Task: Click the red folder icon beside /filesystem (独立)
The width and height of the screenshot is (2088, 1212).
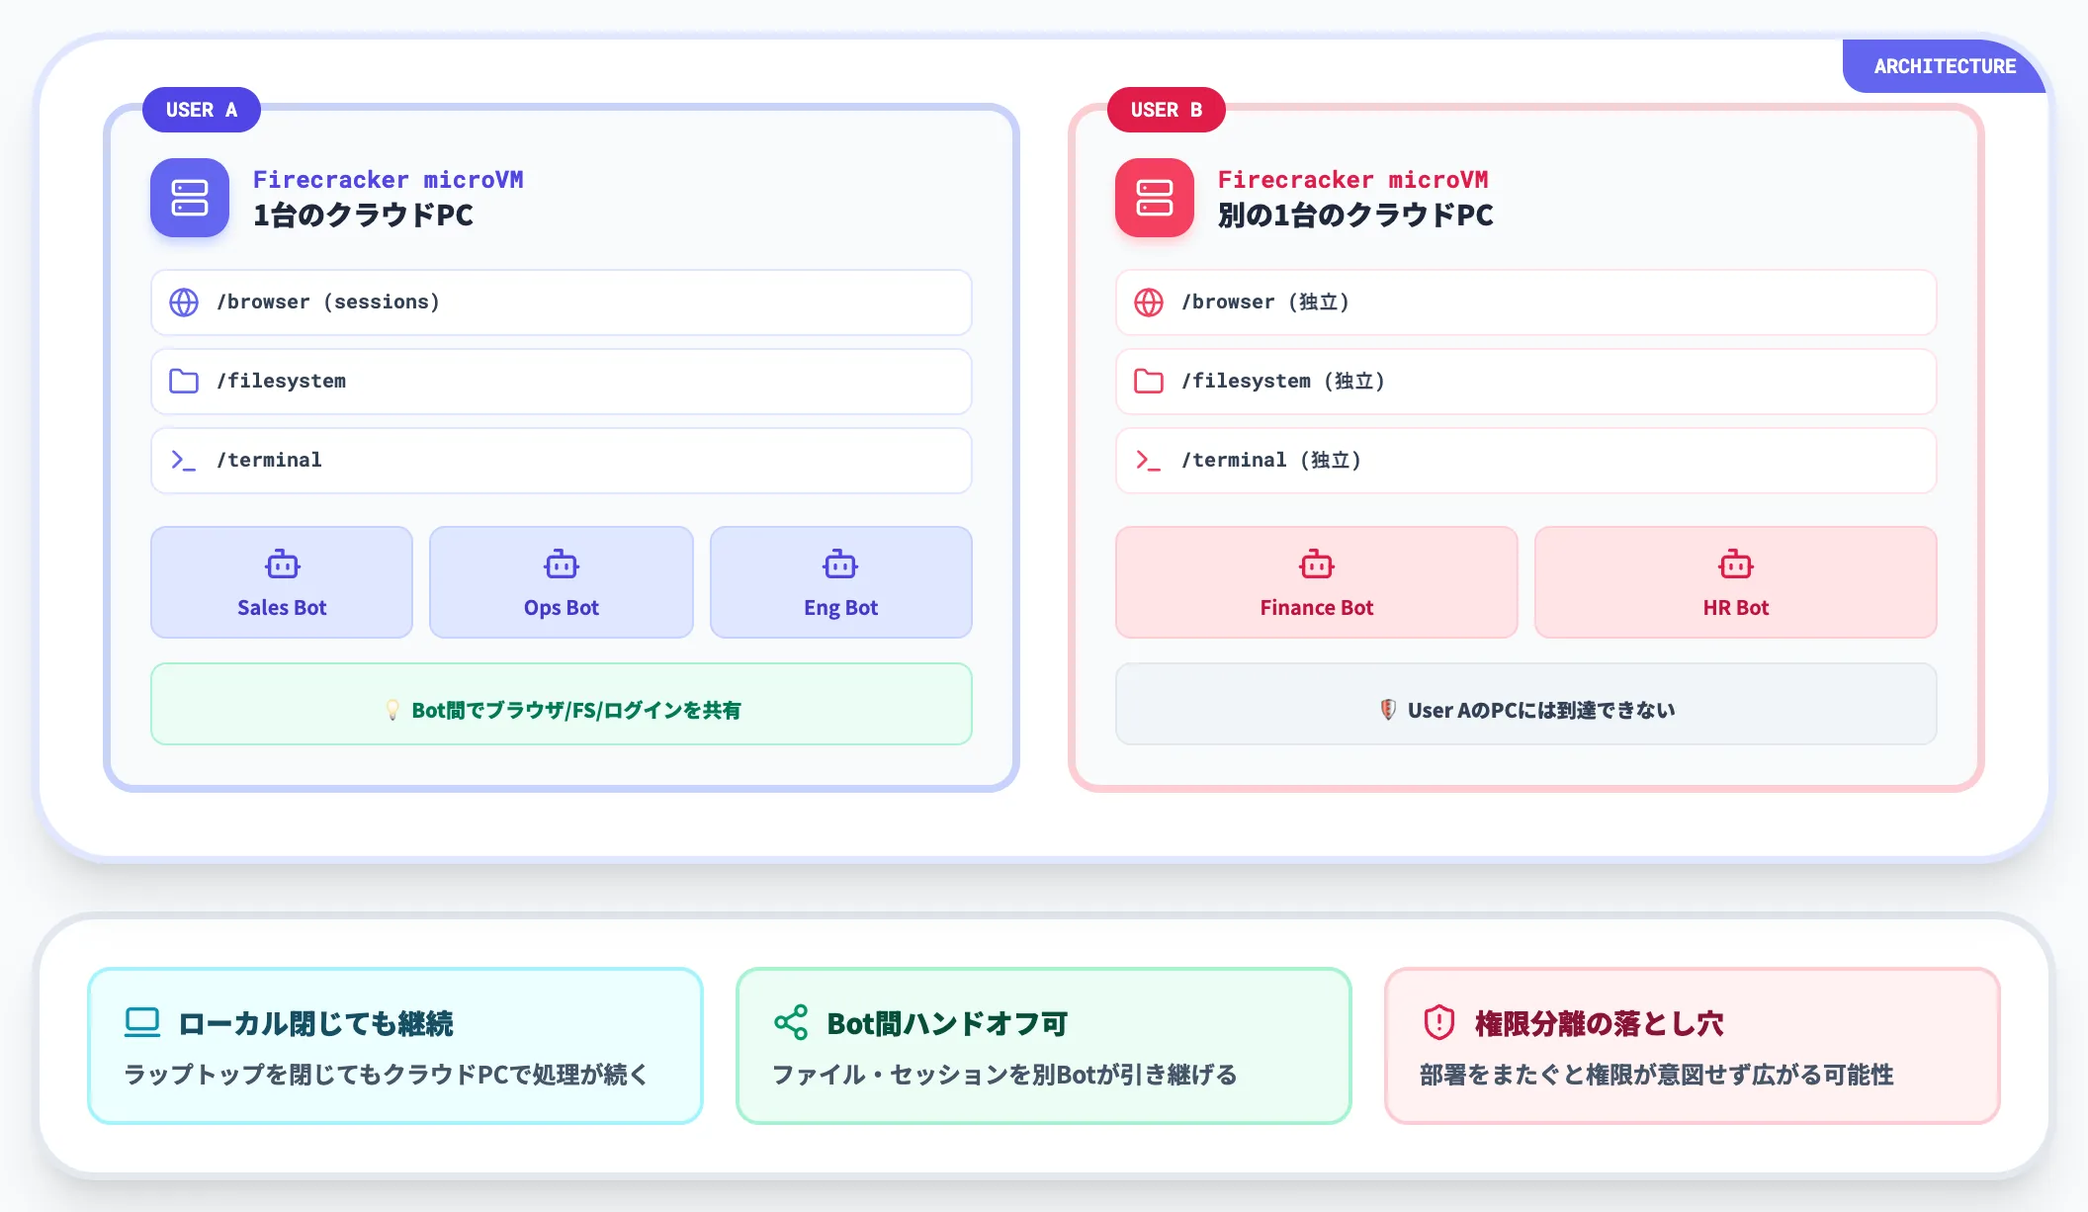Action: pyautogui.click(x=1149, y=382)
